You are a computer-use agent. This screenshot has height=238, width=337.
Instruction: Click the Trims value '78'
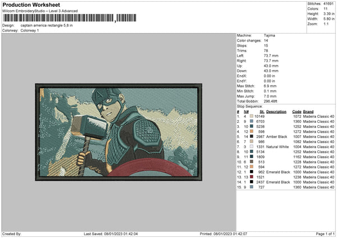click(x=266, y=51)
